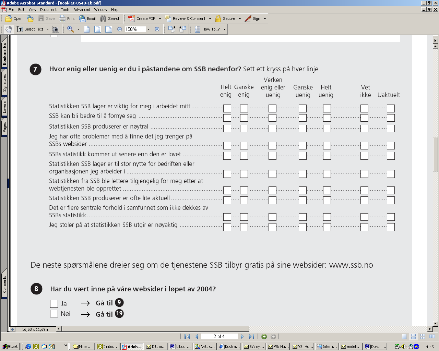Open the Edit menu
This screenshot has width=439, height=351.
(21, 10)
